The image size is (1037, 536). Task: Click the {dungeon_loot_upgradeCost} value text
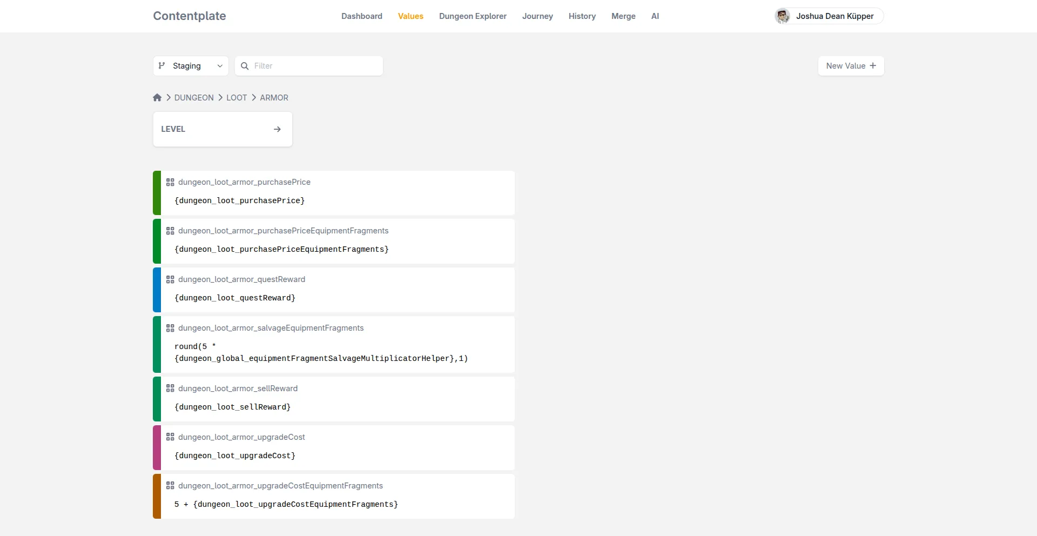tap(235, 455)
